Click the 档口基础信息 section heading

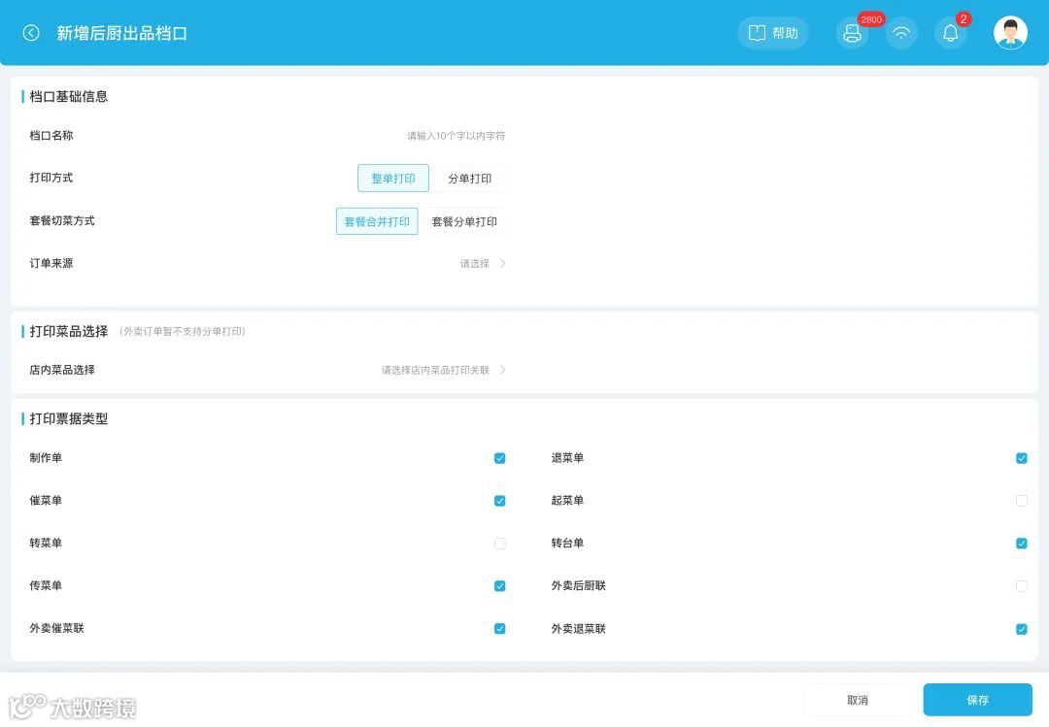coord(68,96)
